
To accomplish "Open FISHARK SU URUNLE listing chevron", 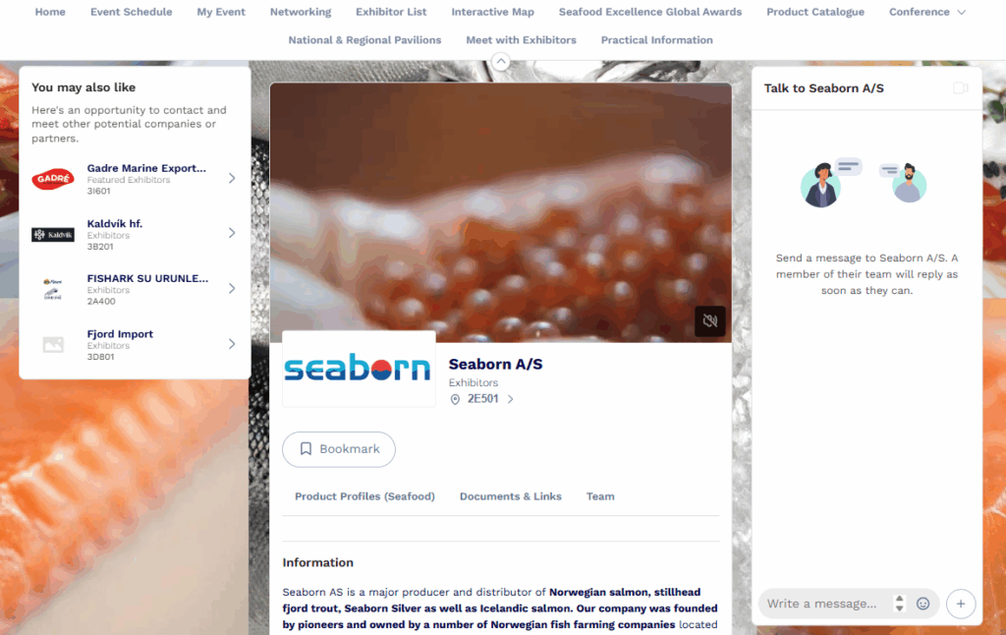I will point(232,289).
